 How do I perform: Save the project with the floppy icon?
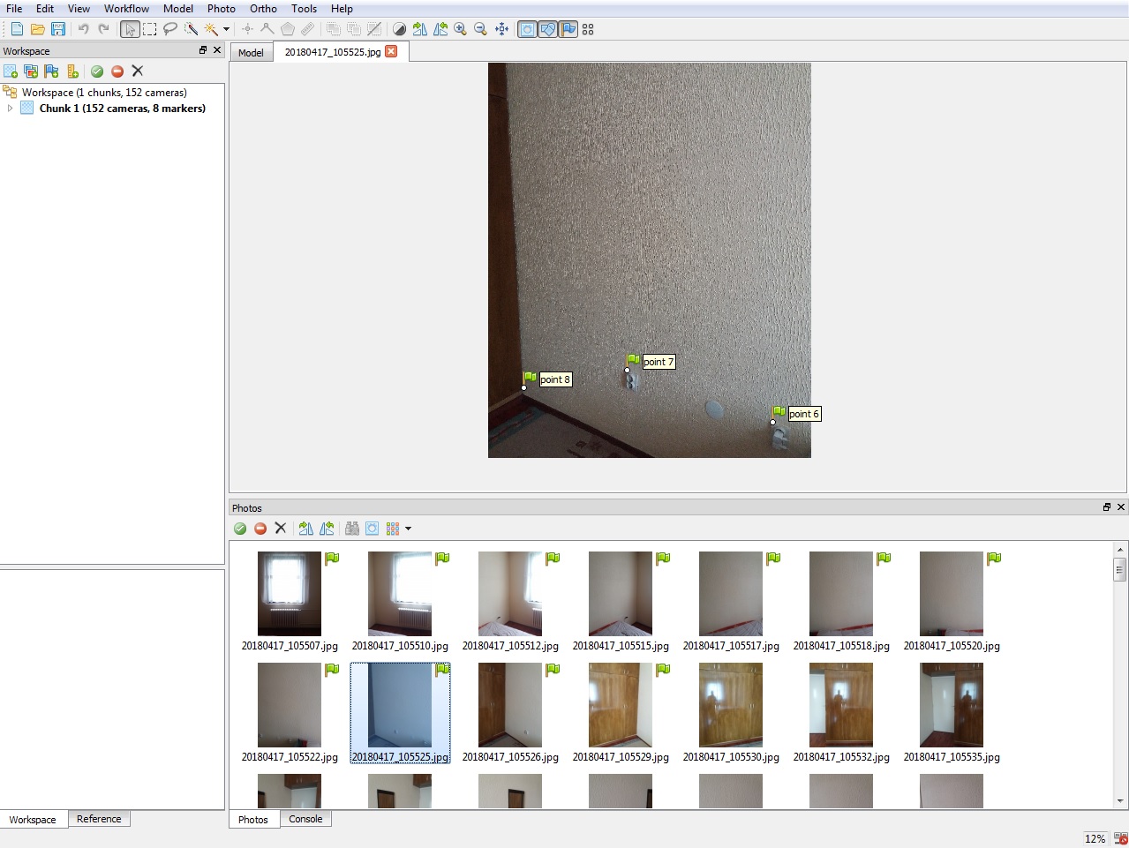click(x=58, y=29)
